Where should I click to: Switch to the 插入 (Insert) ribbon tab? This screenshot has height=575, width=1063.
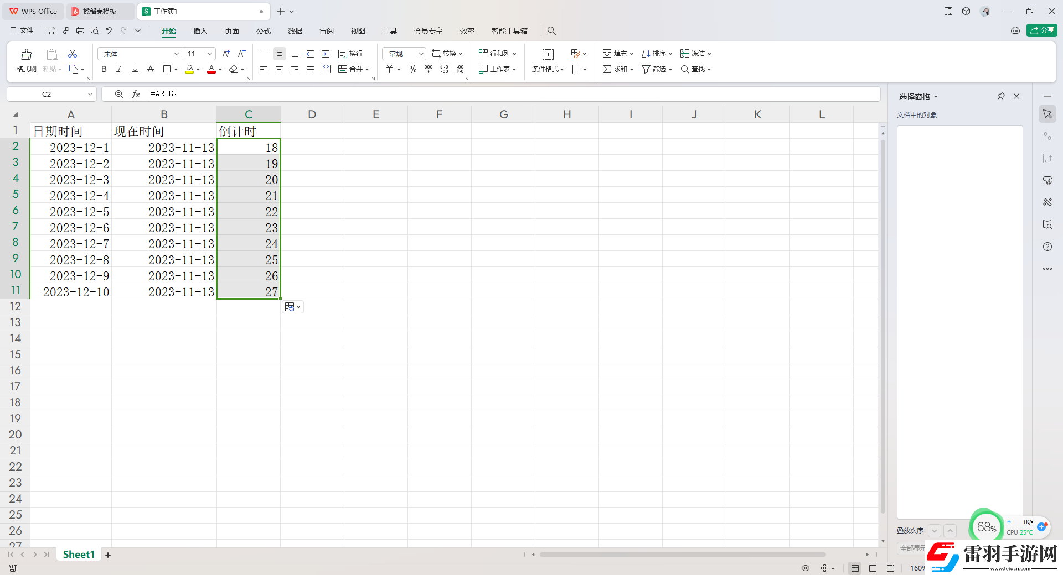click(x=200, y=31)
